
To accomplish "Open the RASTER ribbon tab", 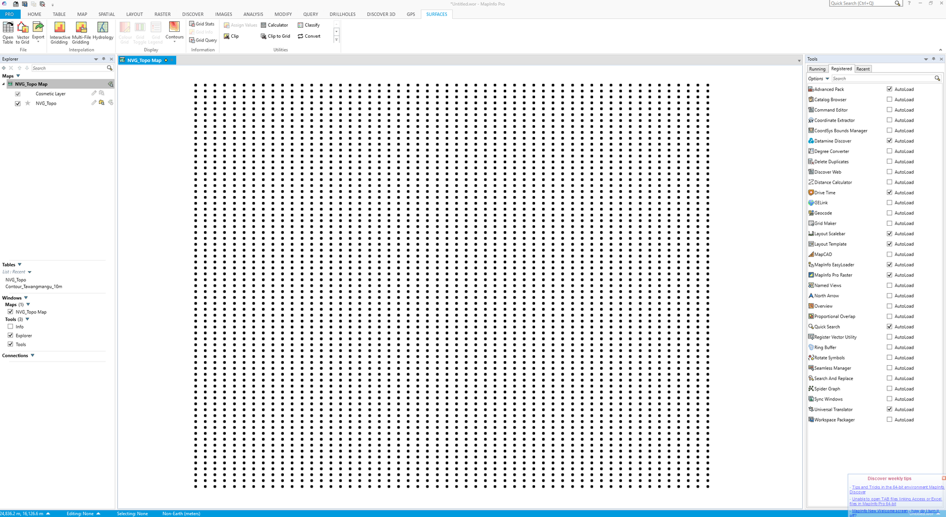I will (x=163, y=14).
